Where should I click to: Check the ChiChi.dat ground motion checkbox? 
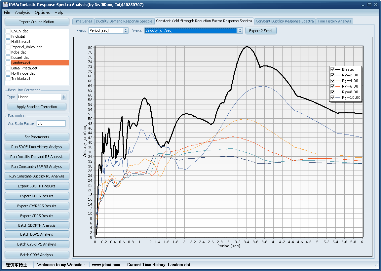[x=8, y=31]
